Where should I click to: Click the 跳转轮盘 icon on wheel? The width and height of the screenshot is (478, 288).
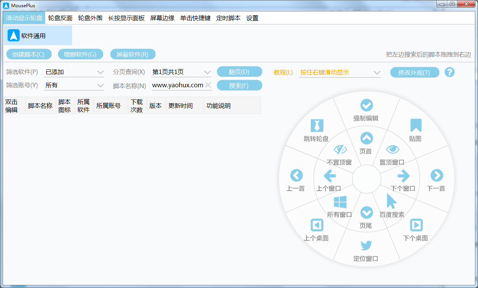coord(316,125)
